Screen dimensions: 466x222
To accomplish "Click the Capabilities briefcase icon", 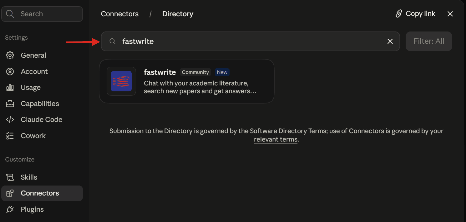I will click(10, 104).
